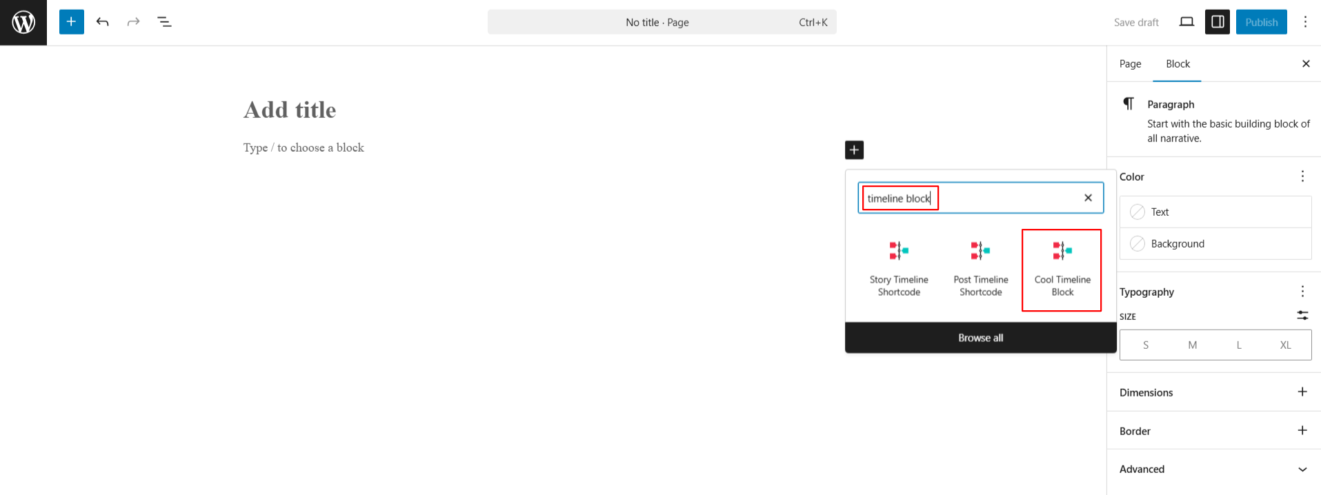Choose the Post Timeline Shortcode block

click(x=980, y=270)
